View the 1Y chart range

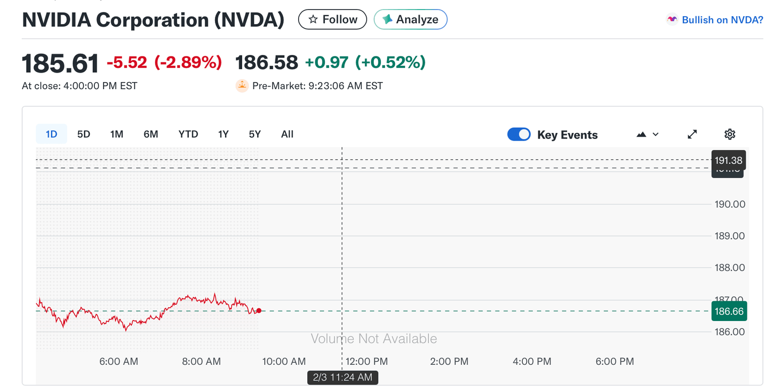click(x=224, y=134)
